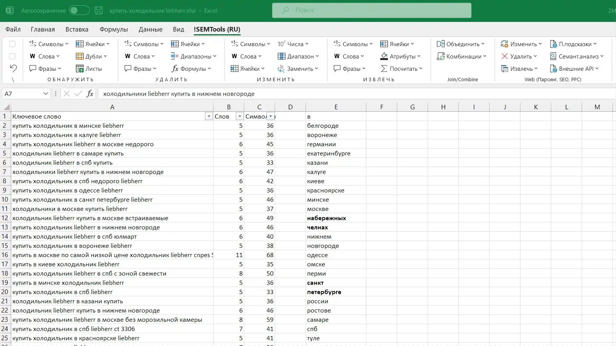616x346 pixels.
Task: Open the Изменить tool in Web group
Action: (x=521, y=44)
